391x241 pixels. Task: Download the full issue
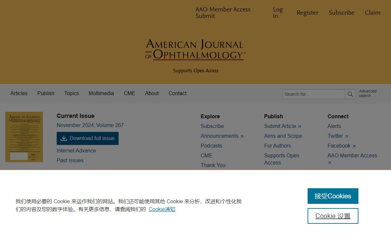tap(88, 138)
